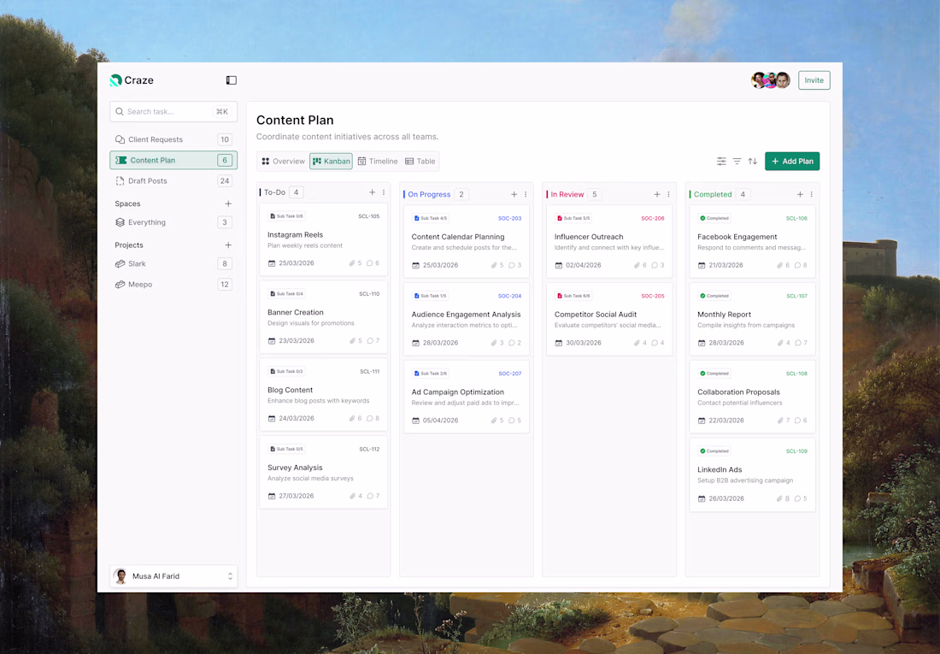Add a card to To-Do column
940x654 pixels.
[x=373, y=192]
